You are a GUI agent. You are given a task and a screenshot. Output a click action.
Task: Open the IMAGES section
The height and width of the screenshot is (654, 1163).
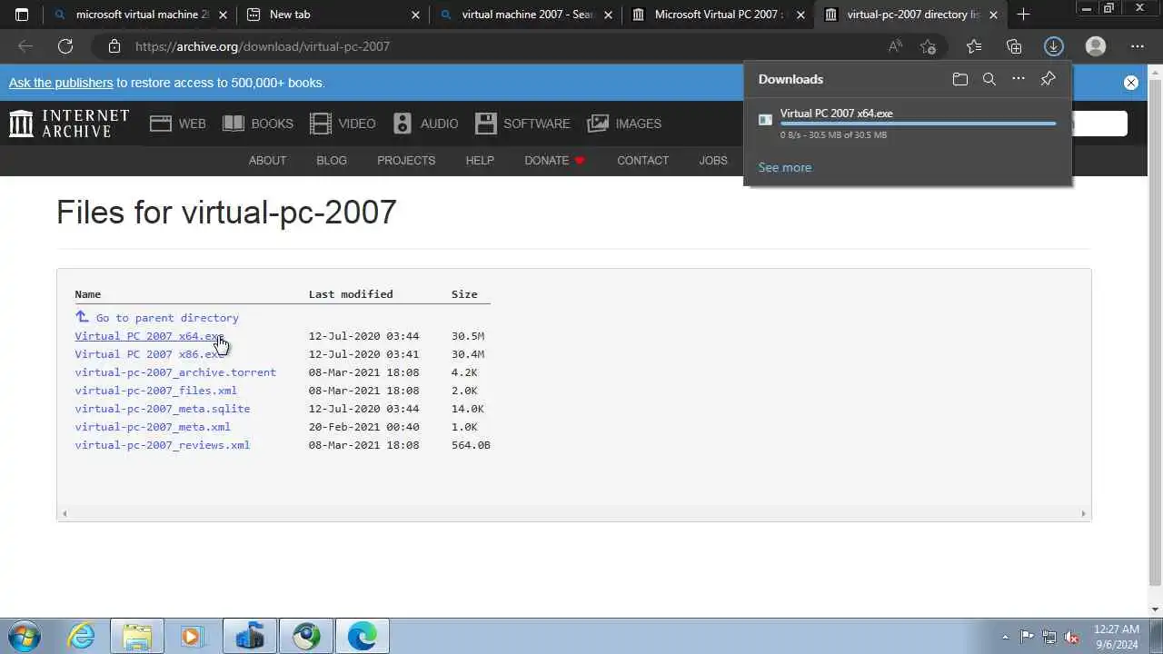pos(624,124)
